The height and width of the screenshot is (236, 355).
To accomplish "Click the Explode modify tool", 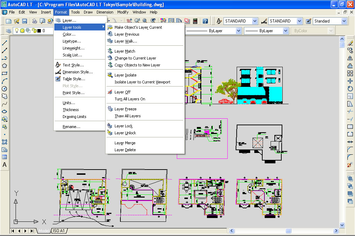I will pyautogui.click(x=350, y=165).
